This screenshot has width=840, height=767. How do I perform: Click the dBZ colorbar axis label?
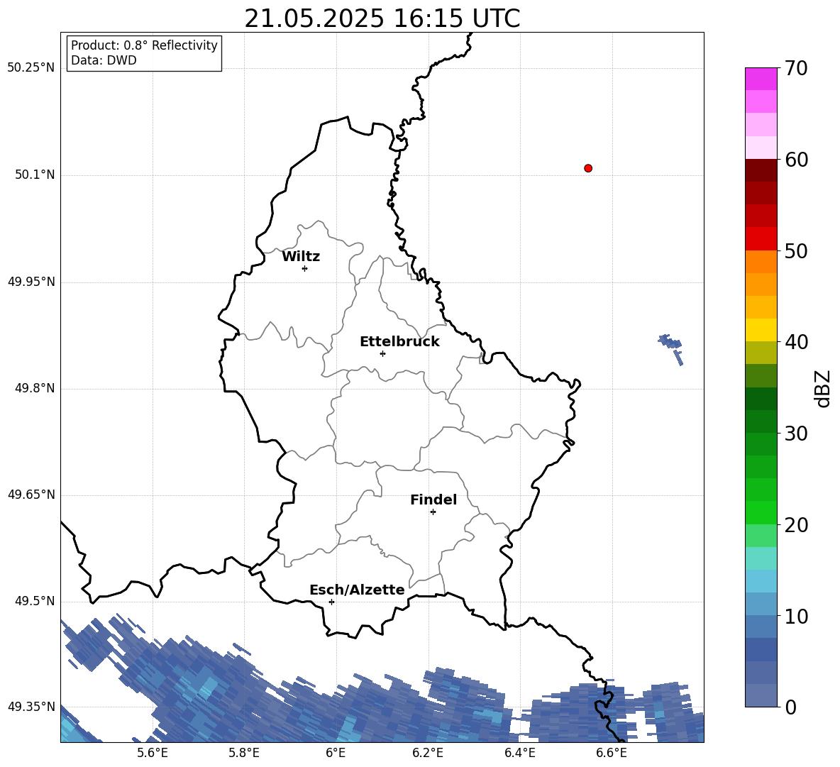(822, 388)
